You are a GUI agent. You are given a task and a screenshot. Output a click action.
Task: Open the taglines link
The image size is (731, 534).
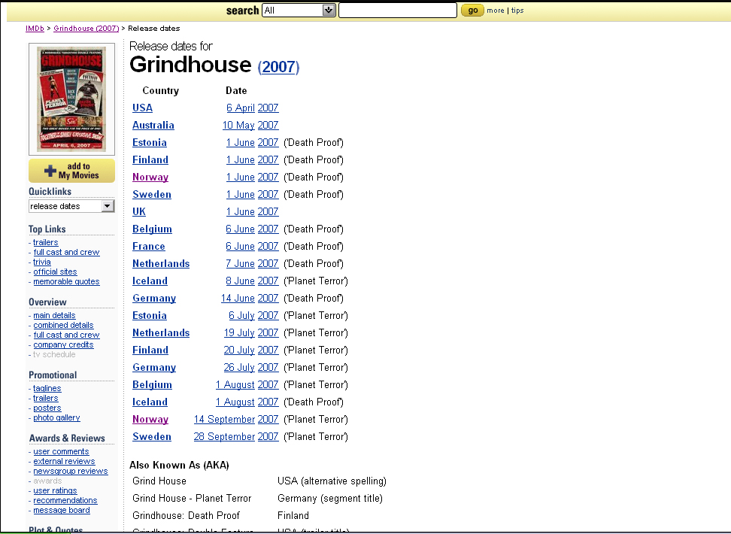47,389
